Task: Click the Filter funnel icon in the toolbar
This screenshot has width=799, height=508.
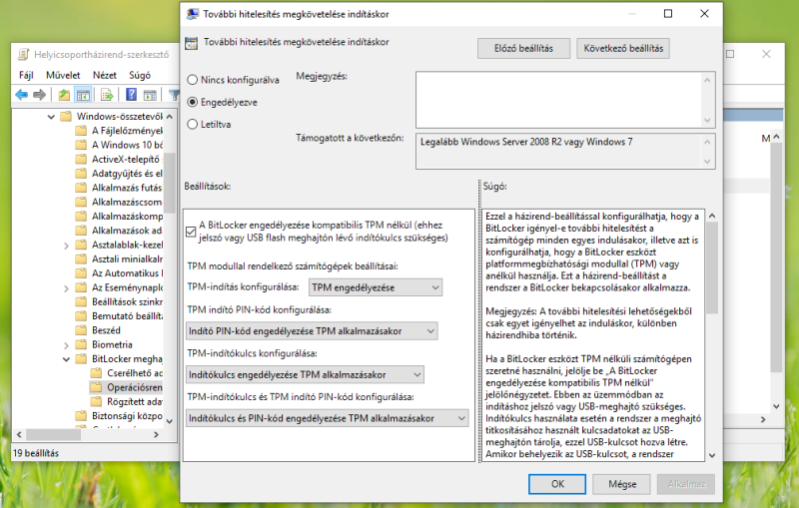Action: click(174, 95)
